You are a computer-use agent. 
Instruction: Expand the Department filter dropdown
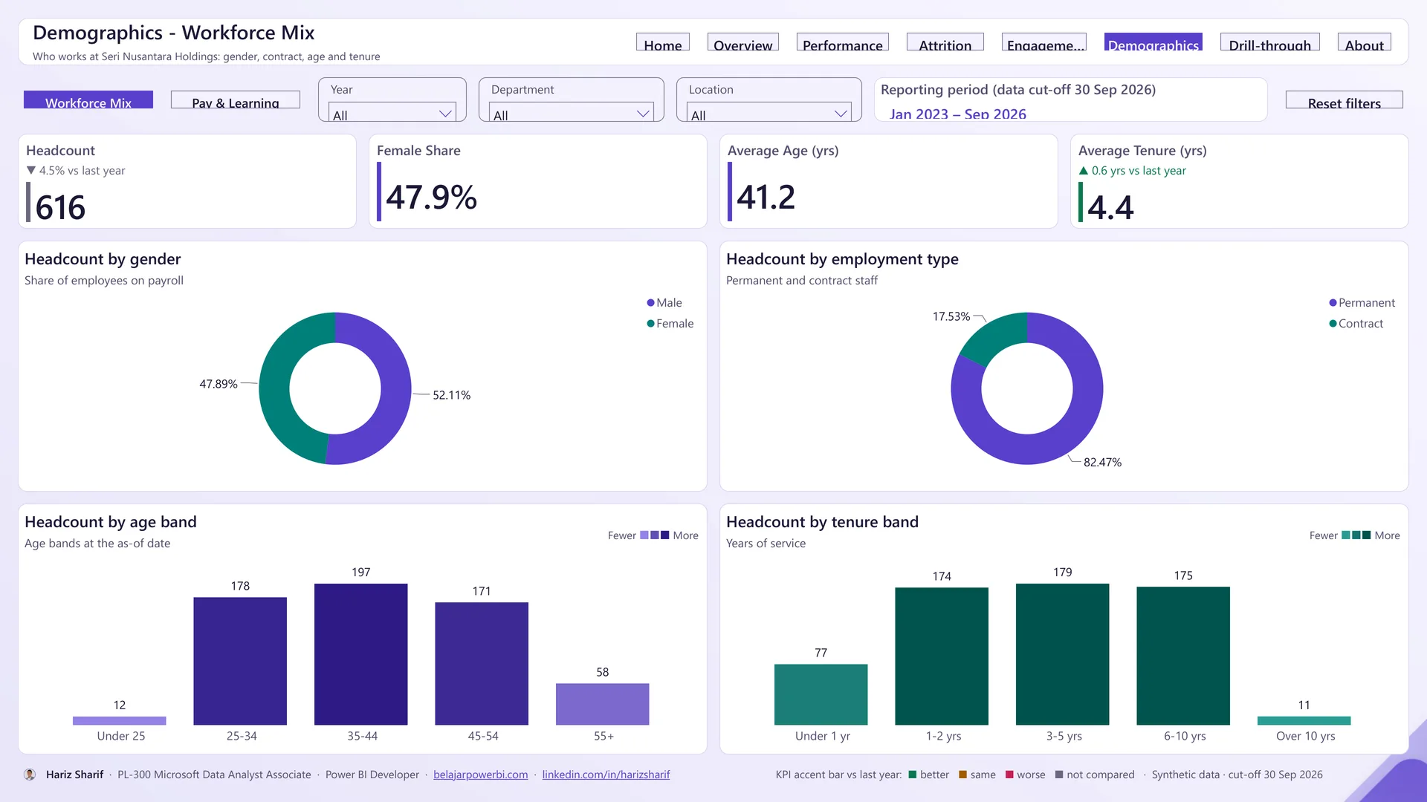pyautogui.click(x=572, y=113)
